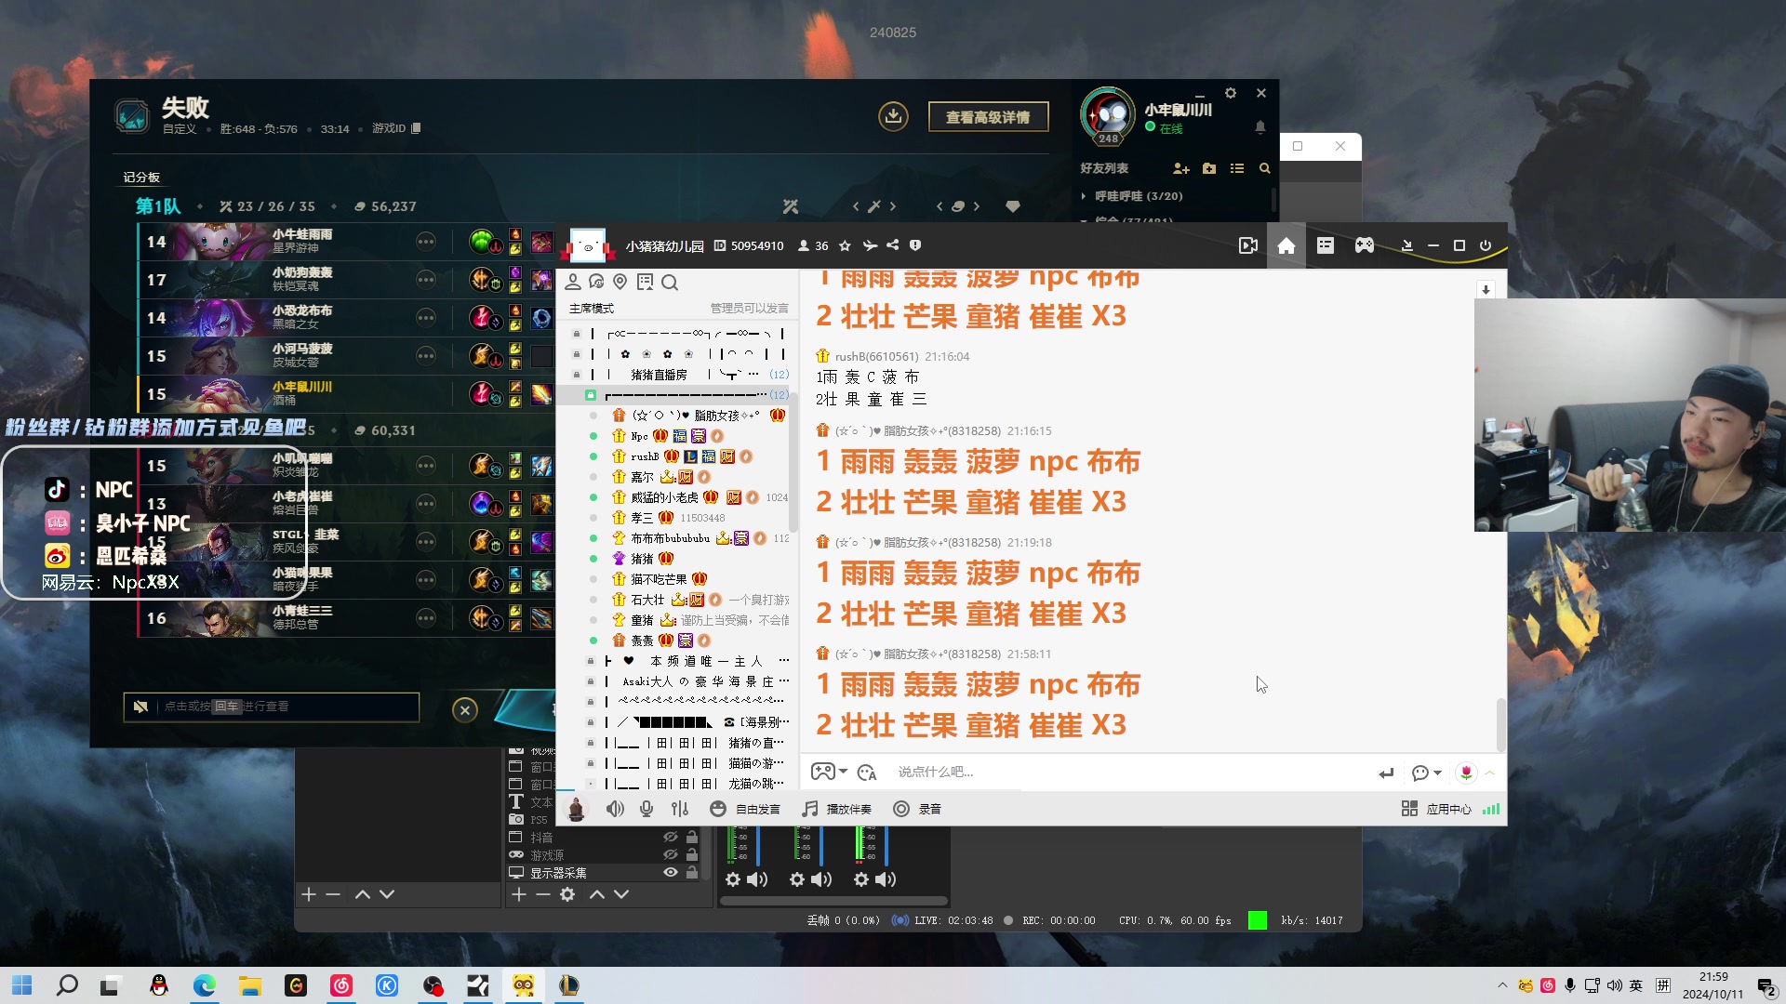Open channel notice board icon
This screenshot has width=1786, height=1004.
[x=646, y=282]
